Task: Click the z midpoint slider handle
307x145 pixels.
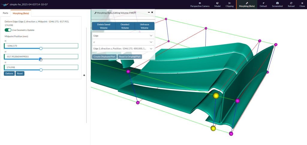Action: 41,70
